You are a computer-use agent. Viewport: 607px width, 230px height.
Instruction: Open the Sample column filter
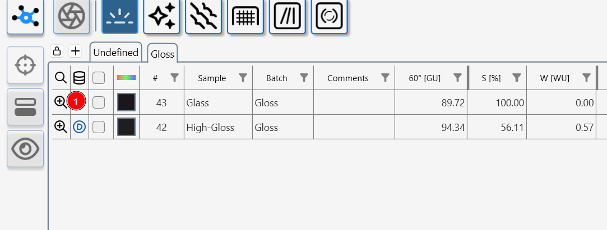(x=243, y=78)
